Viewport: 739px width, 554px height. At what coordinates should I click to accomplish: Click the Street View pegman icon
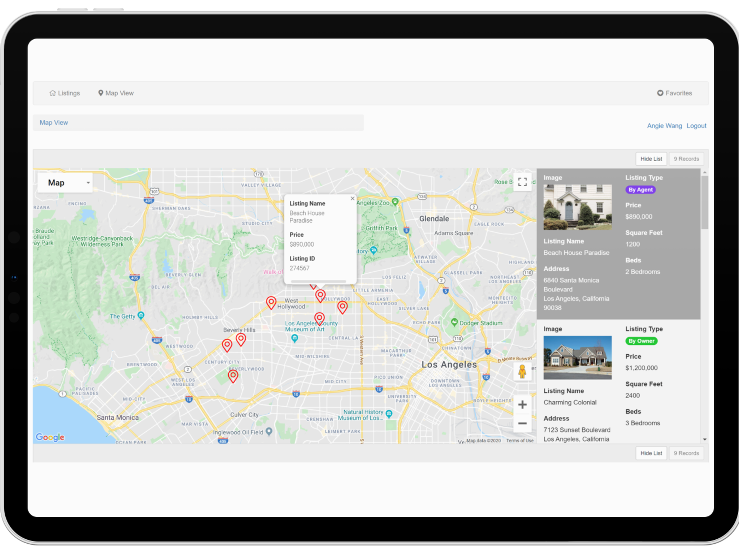pyautogui.click(x=522, y=372)
